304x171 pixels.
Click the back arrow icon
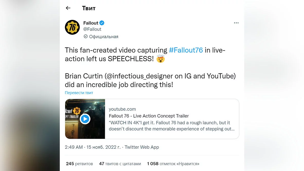click(68, 8)
